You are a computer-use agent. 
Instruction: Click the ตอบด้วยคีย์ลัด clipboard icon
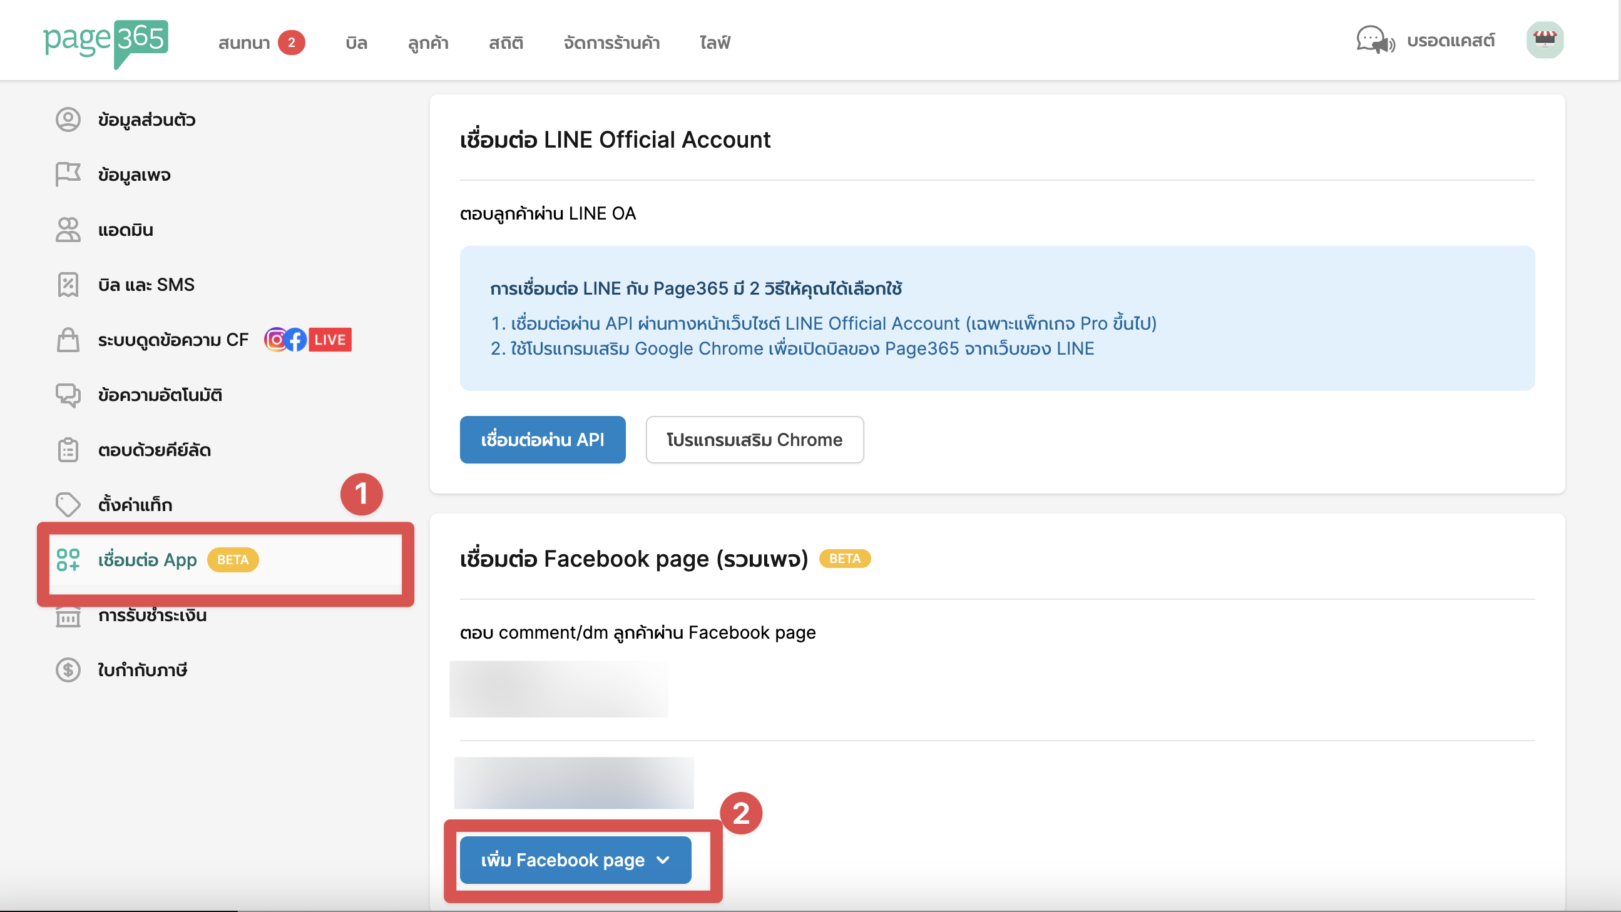68,450
